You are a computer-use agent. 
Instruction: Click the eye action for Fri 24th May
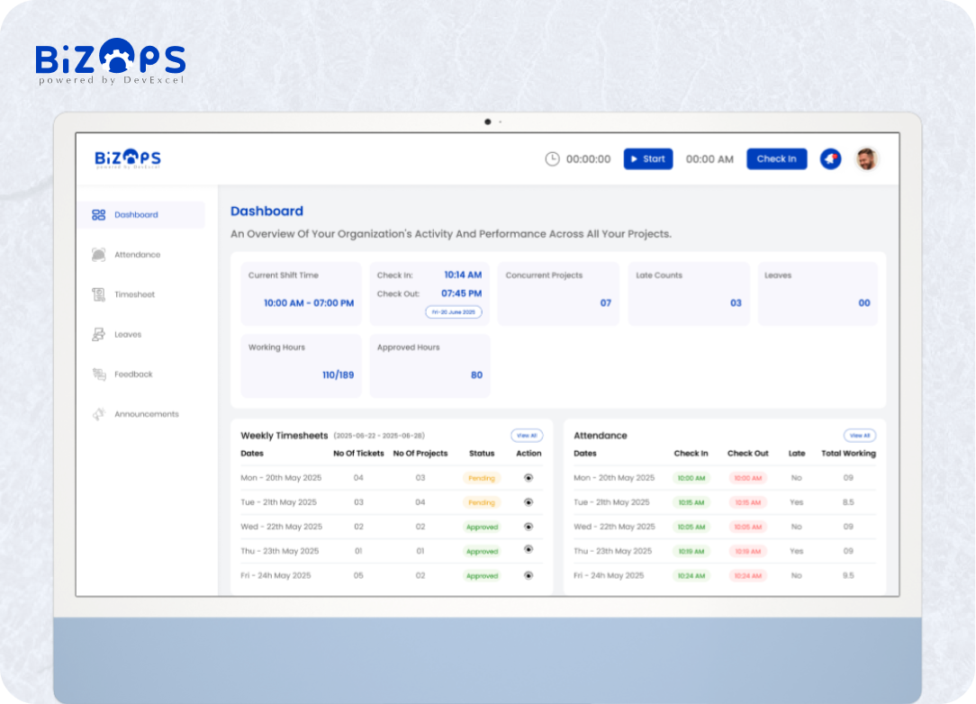pyautogui.click(x=529, y=576)
